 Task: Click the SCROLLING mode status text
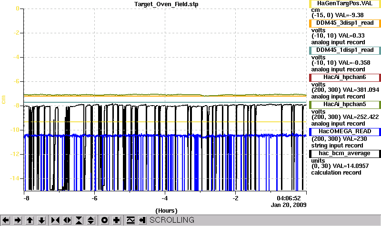pos(172,220)
